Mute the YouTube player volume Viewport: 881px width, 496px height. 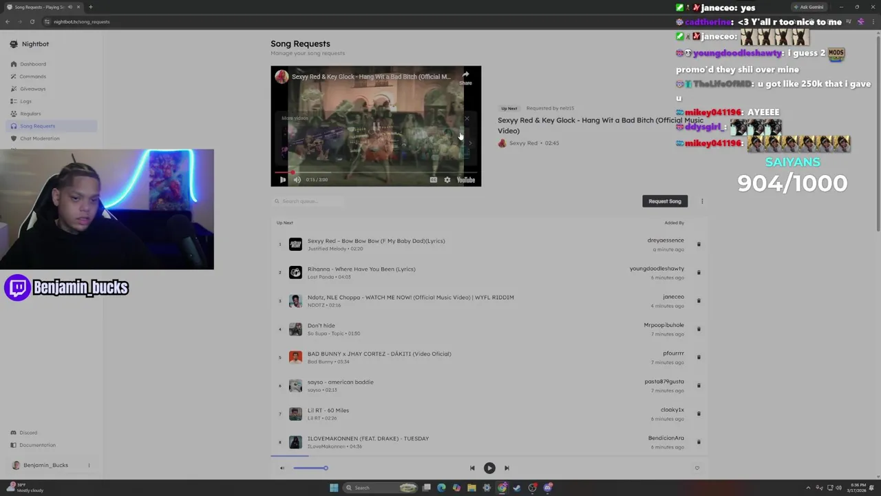click(x=297, y=180)
